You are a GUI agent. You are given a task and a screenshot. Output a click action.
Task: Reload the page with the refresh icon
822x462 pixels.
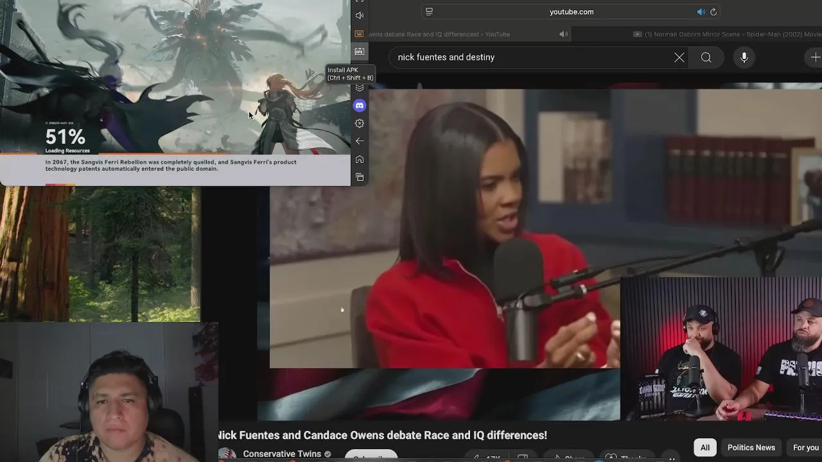(x=713, y=12)
